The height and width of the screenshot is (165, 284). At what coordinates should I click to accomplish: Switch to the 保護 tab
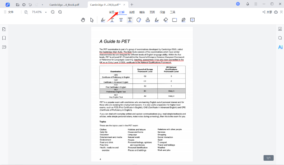(x=162, y=12)
